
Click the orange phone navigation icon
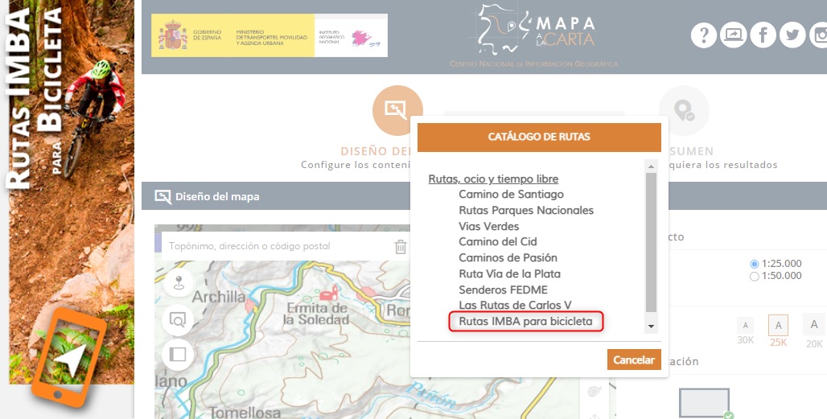68,357
